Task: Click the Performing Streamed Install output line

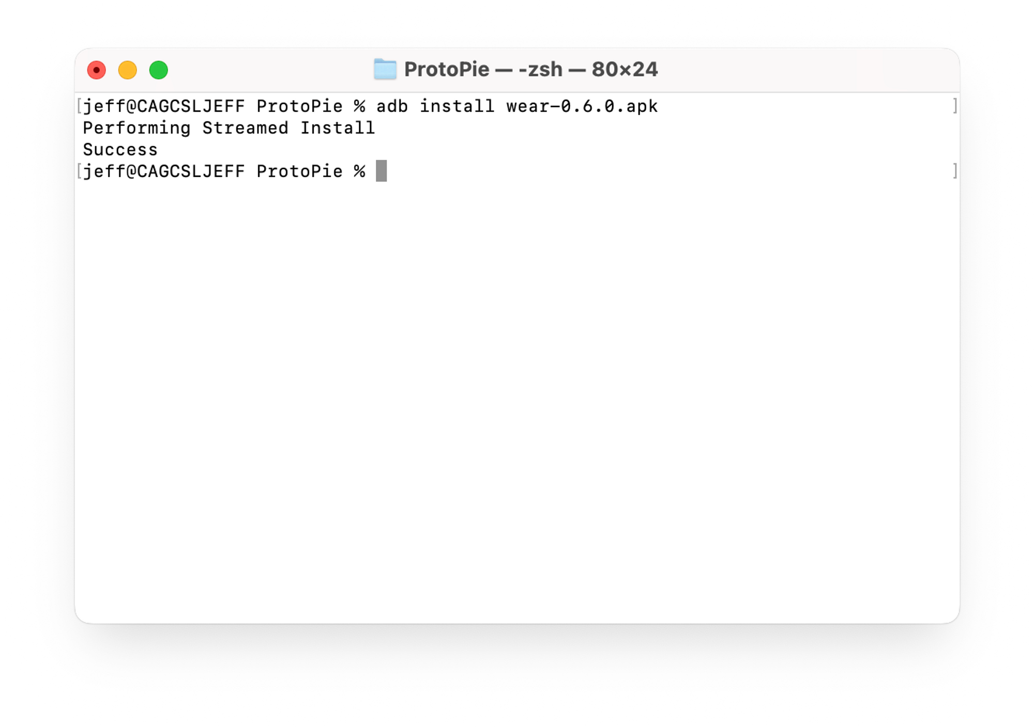Action: click(229, 128)
